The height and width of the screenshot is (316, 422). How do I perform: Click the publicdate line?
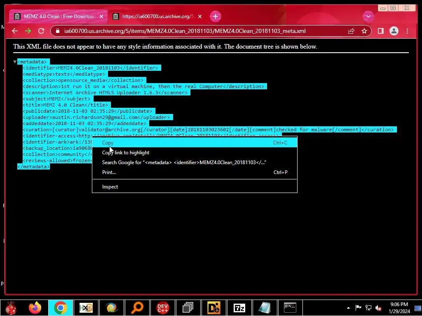point(87,111)
